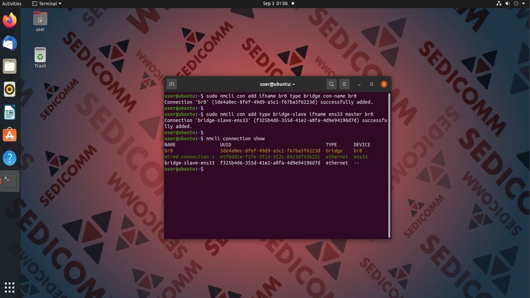Expand the system status menu arrow

(523, 4)
